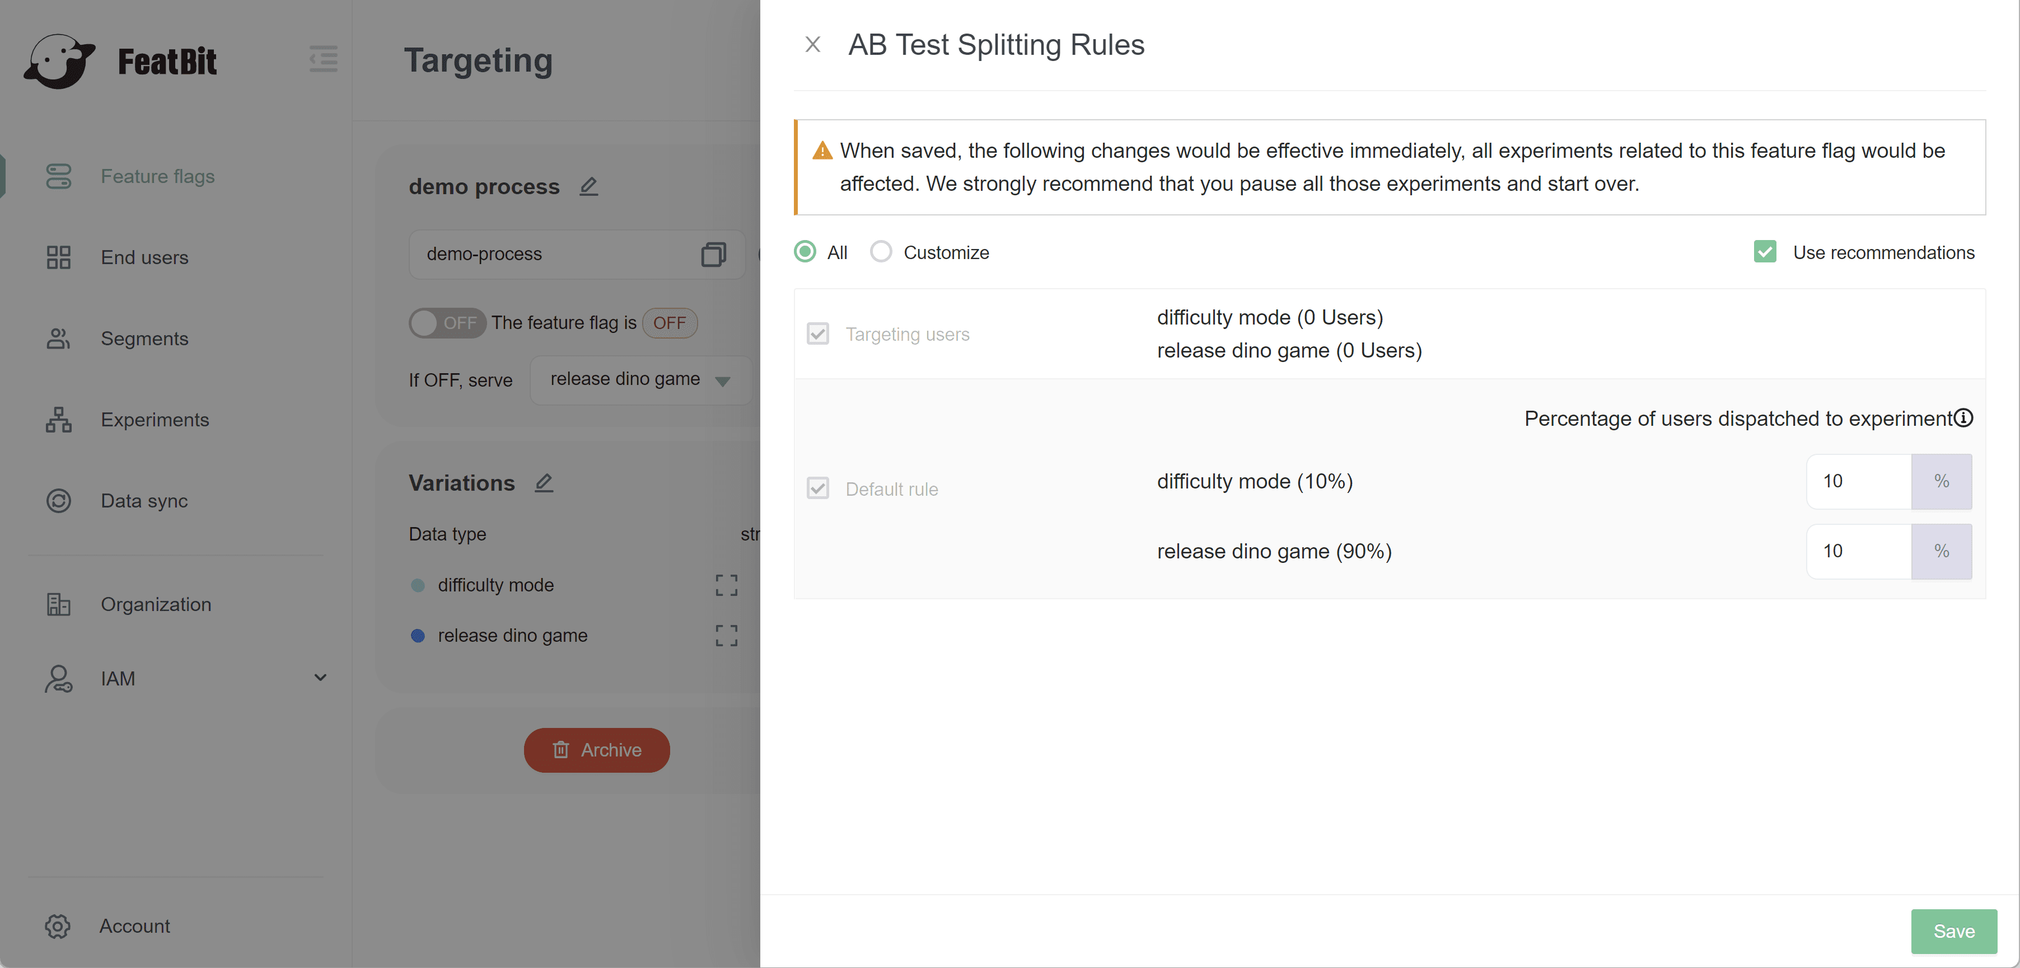This screenshot has width=2020, height=968.
Task: Open the Experiments menu item
Action: (x=155, y=419)
